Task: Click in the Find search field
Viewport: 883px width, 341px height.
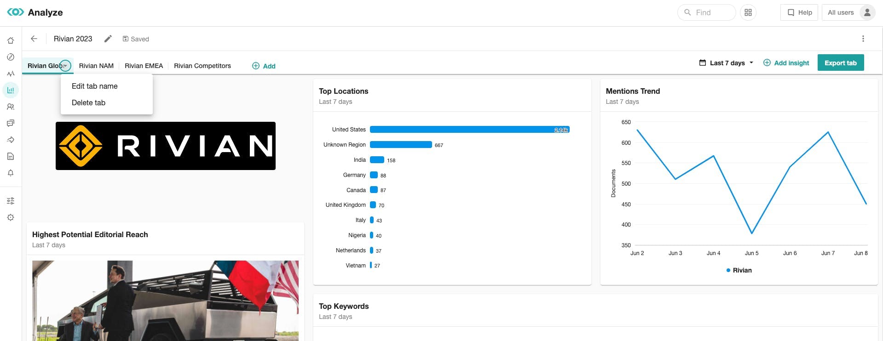Action: 707,12
